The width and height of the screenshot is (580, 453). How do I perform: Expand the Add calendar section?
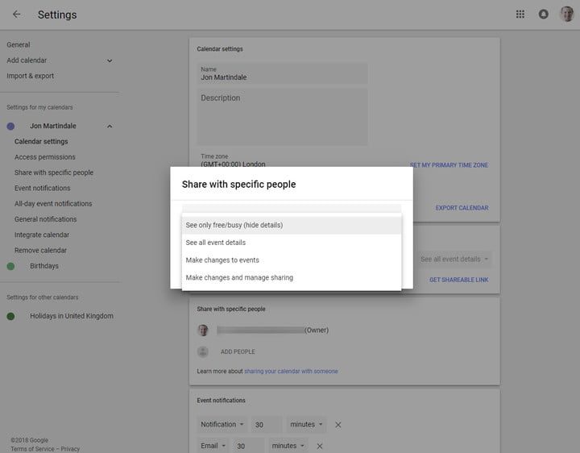(110, 60)
